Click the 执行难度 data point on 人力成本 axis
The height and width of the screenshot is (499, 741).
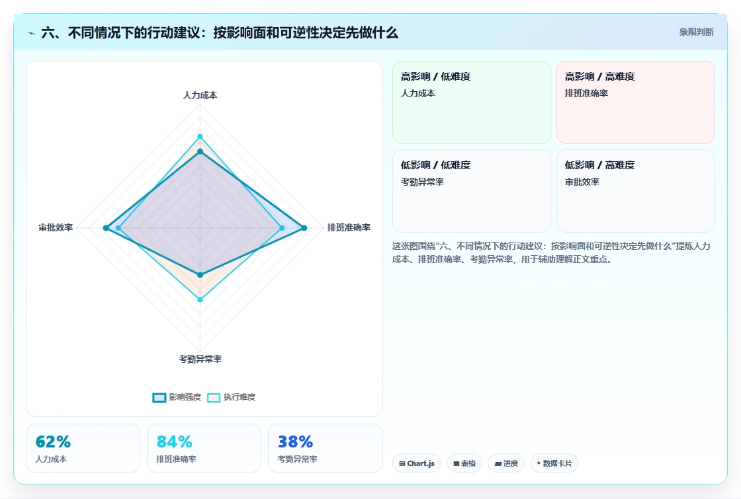click(x=200, y=136)
